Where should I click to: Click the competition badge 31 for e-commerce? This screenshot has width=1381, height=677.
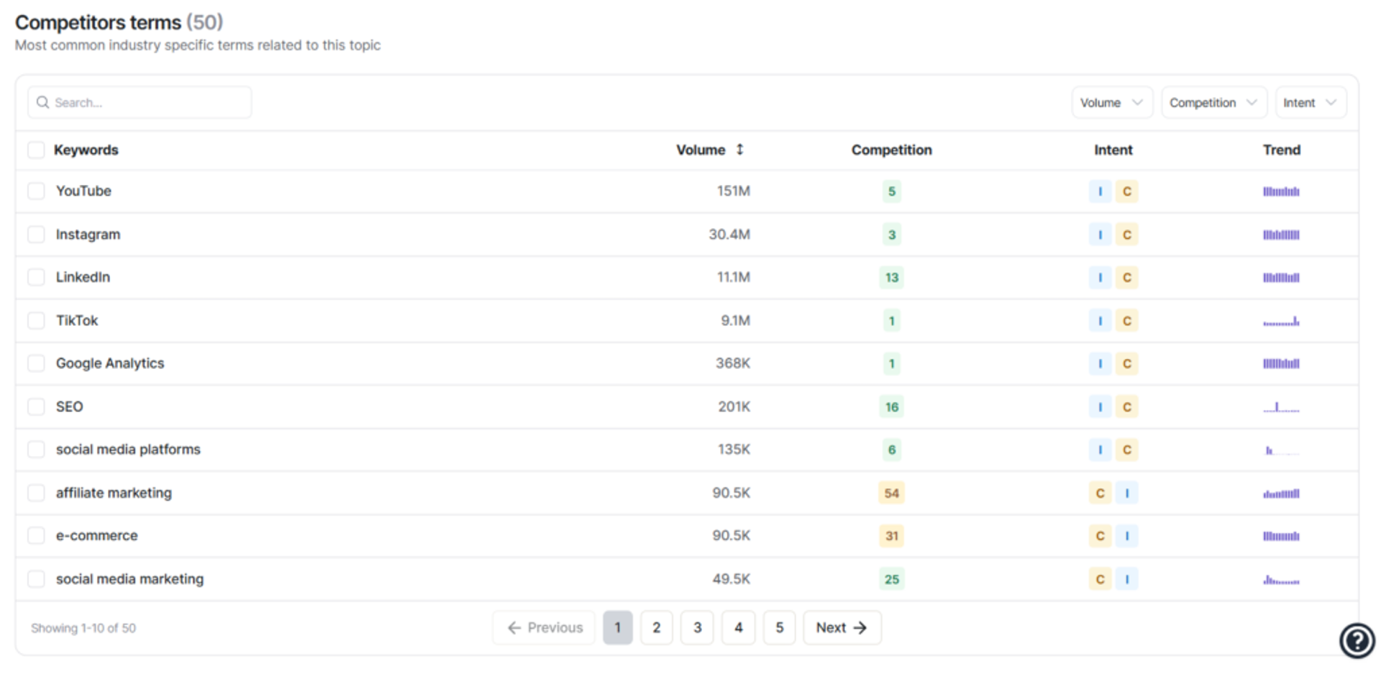(892, 536)
